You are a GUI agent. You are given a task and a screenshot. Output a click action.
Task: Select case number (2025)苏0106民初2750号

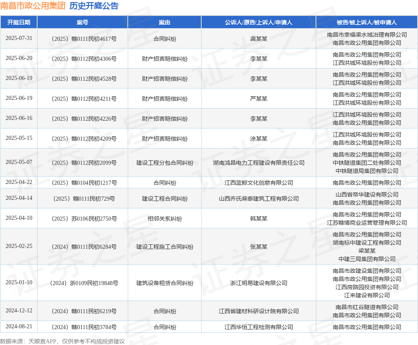tap(84, 219)
